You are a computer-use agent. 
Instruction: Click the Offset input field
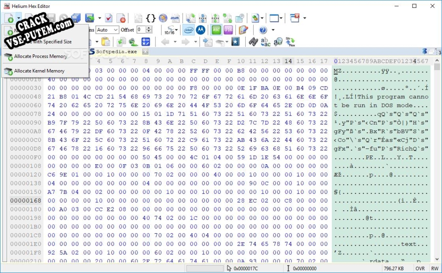pyautogui.click(x=141, y=30)
